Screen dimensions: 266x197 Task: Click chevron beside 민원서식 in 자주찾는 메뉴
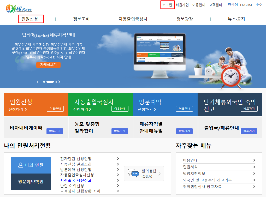[x=254, y=167]
